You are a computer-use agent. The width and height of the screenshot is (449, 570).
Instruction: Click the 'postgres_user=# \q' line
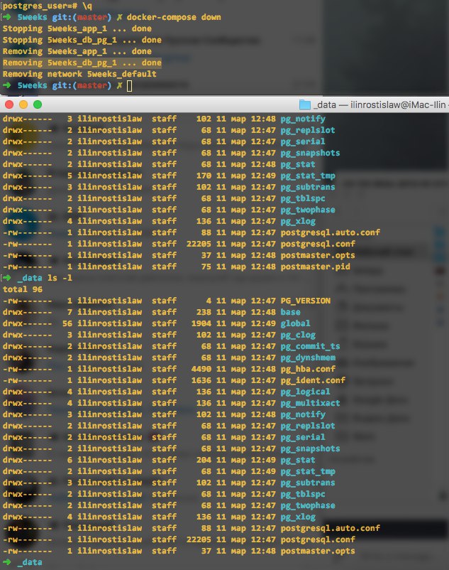pos(47,6)
